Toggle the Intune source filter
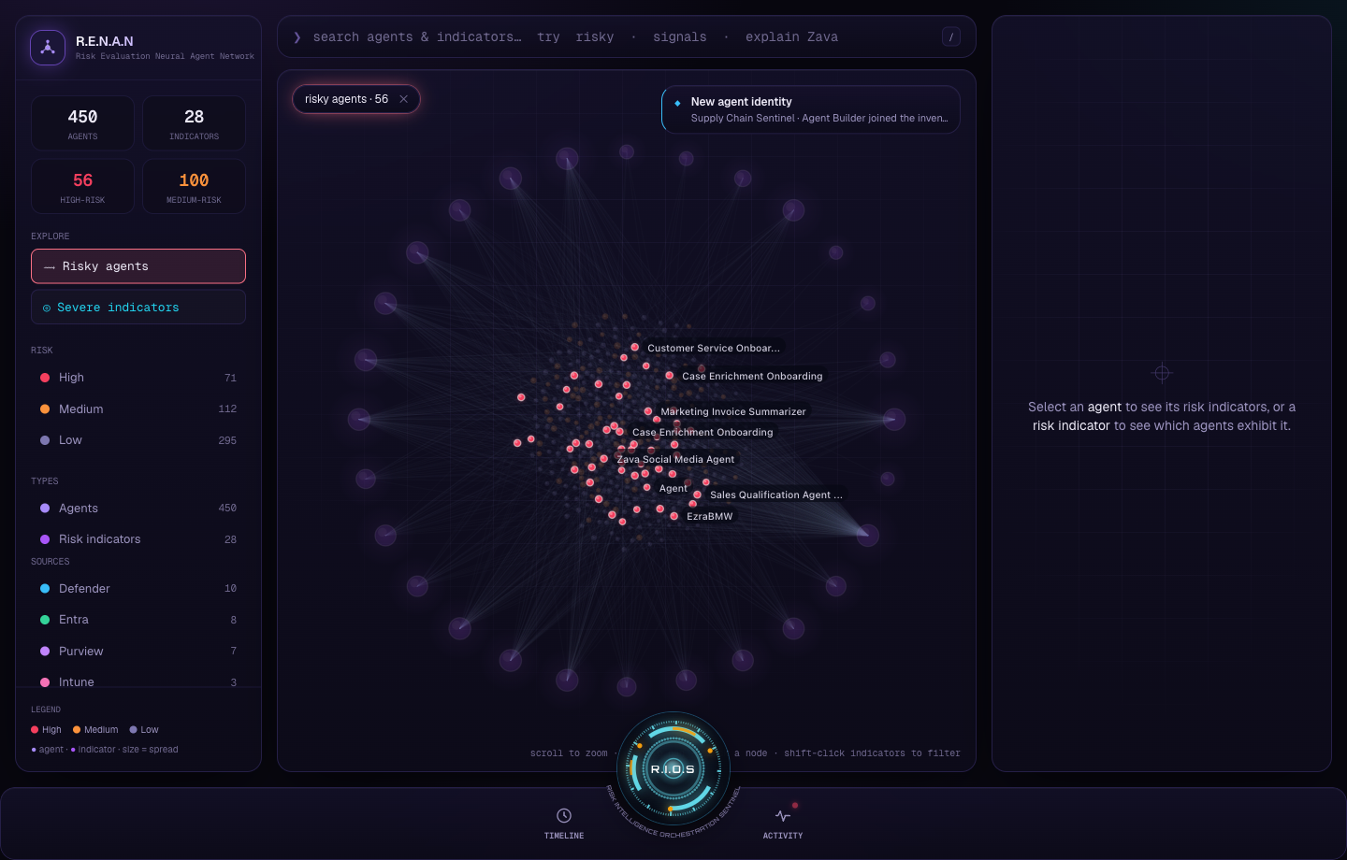This screenshot has height=860, width=1347. pyautogui.click(x=138, y=682)
